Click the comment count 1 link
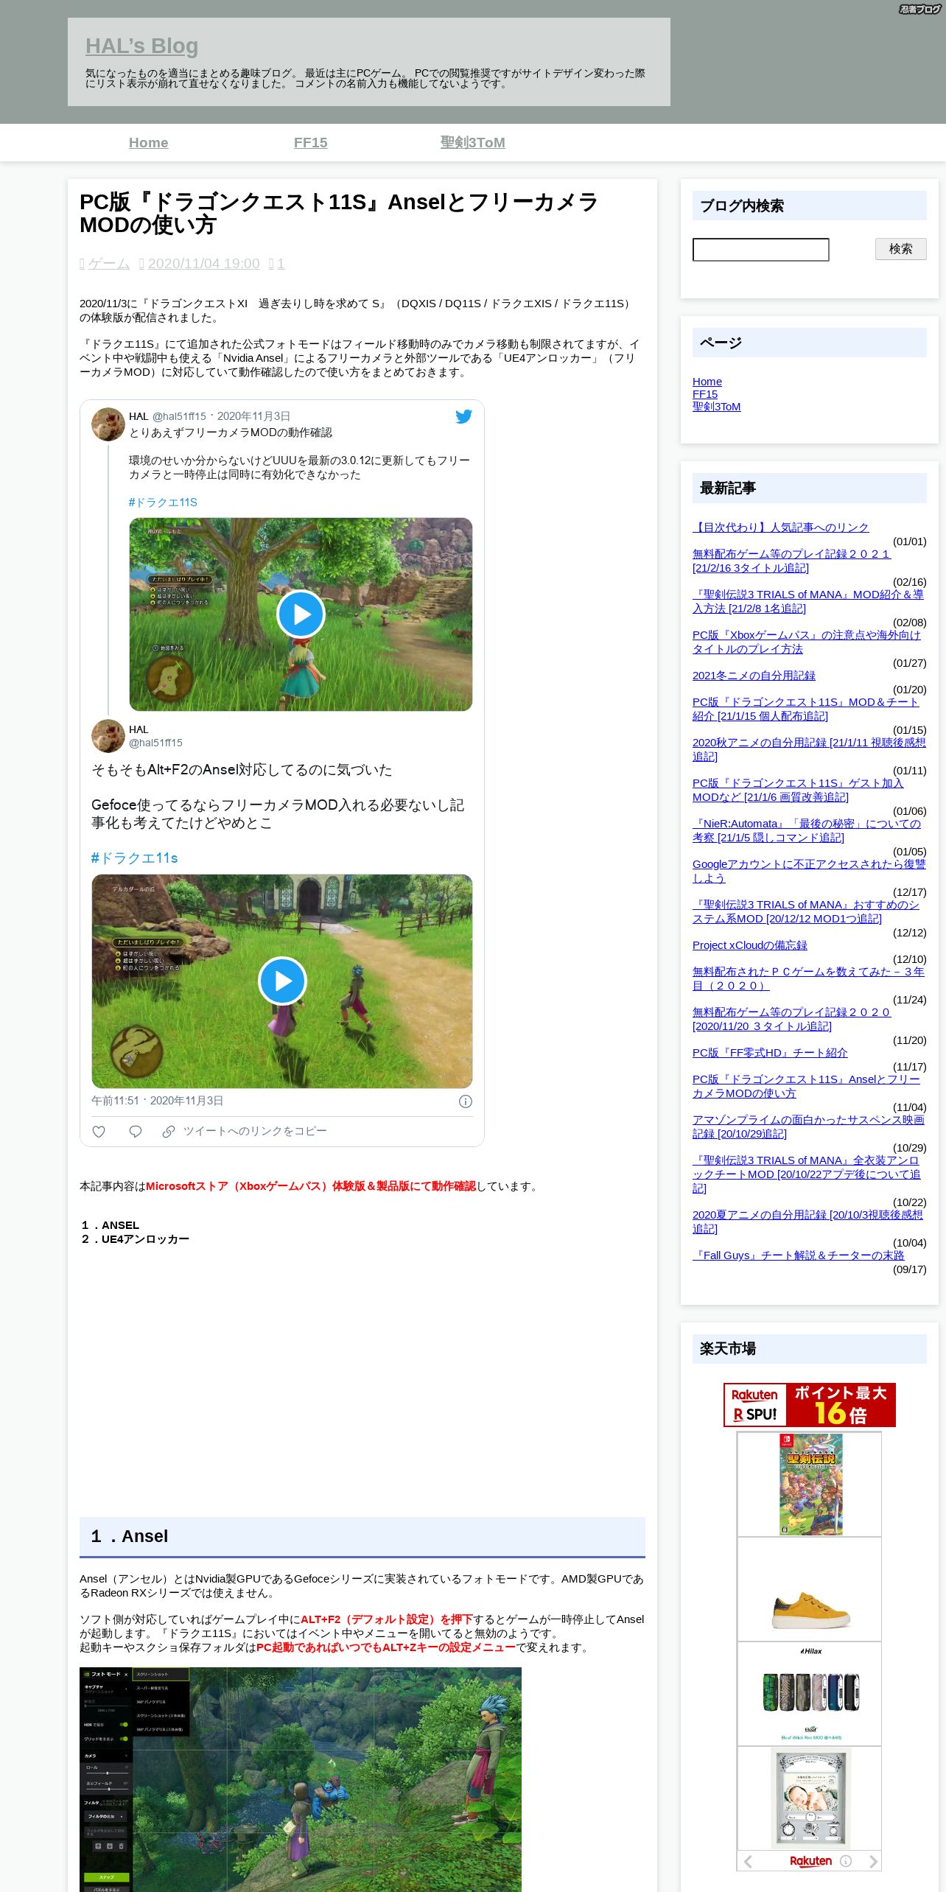The width and height of the screenshot is (946, 1892). 281,264
